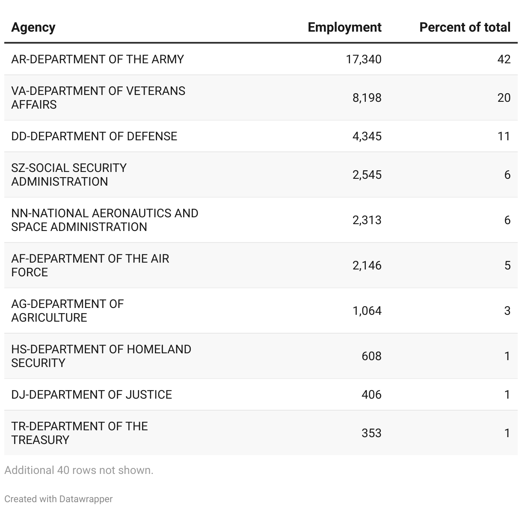Click SZ-Social Security Administration agency name
This screenshot has height=509, width=522.
[x=69, y=175]
